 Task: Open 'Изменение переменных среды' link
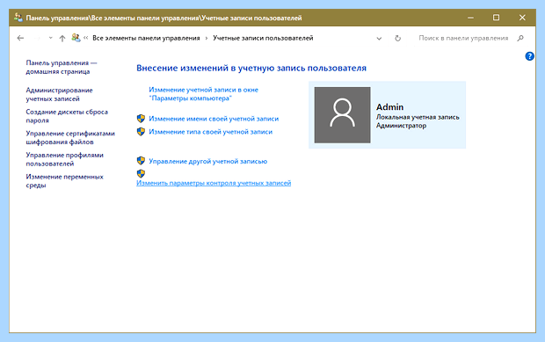(x=64, y=181)
